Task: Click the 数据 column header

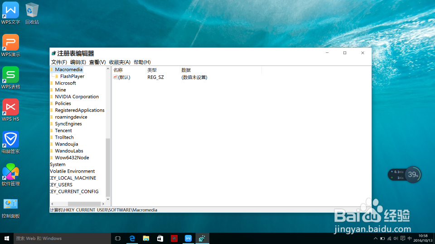Action: pos(221,70)
